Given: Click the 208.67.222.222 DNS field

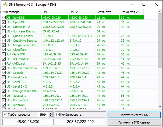Looking at the screenshot, I should point(80,122).
